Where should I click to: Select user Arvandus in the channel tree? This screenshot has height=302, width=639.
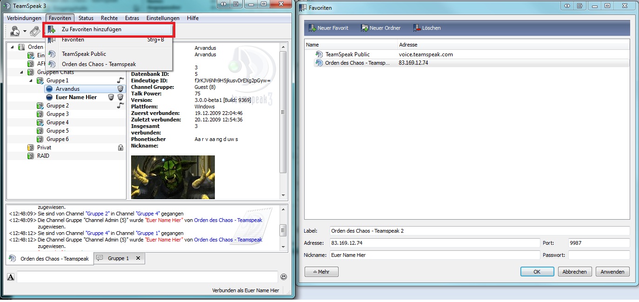click(x=67, y=89)
